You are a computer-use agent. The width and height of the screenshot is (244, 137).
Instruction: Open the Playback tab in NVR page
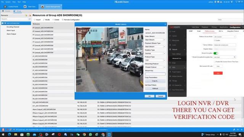click(x=205, y=27)
